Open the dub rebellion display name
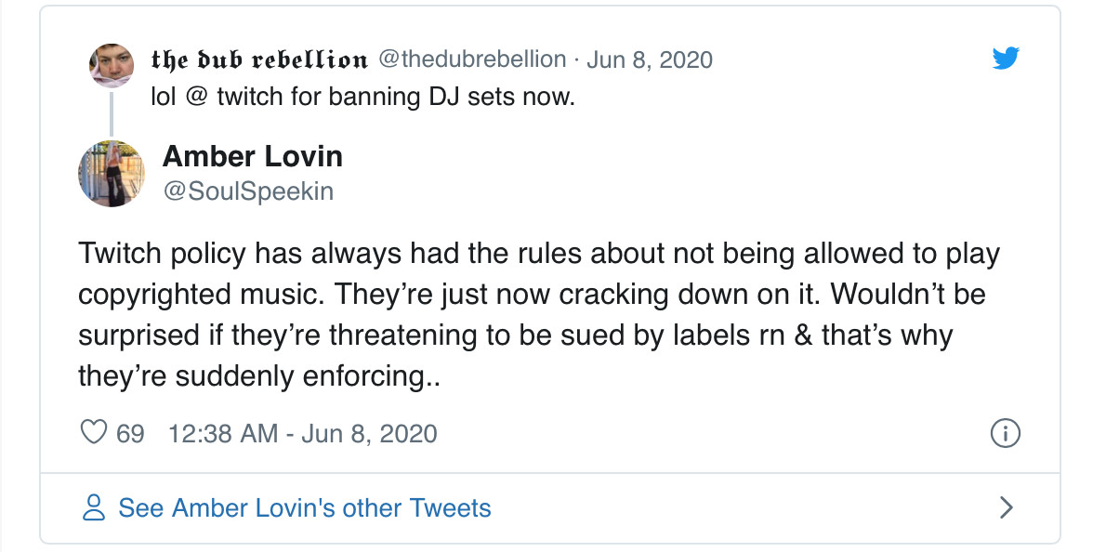The height and width of the screenshot is (552, 1106). (258, 59)
